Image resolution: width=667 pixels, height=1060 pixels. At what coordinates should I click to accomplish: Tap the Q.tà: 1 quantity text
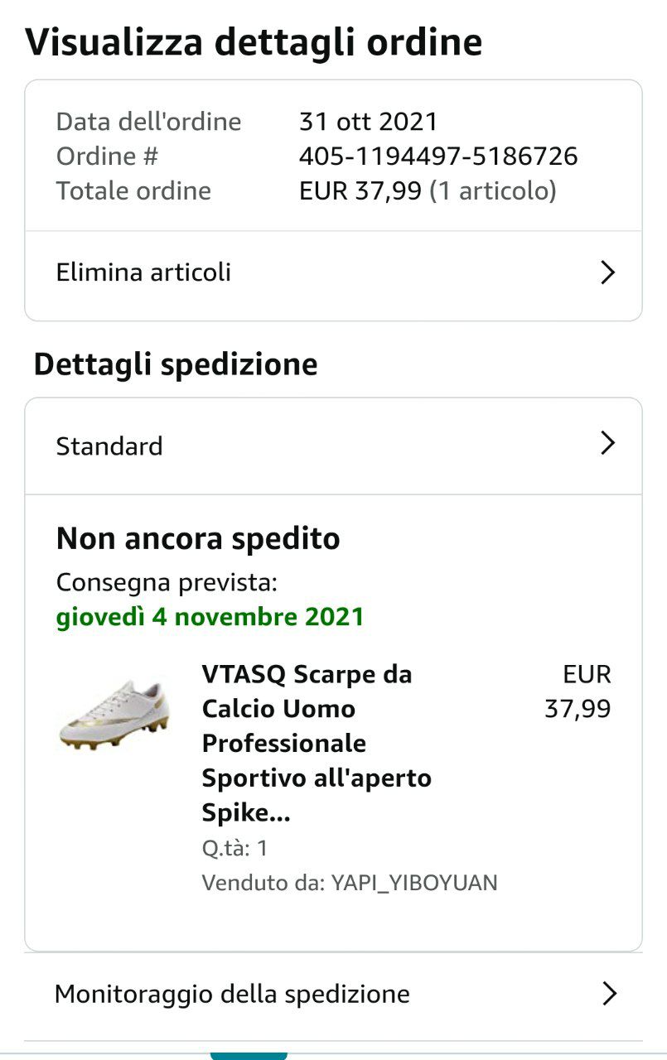(234, 848)
